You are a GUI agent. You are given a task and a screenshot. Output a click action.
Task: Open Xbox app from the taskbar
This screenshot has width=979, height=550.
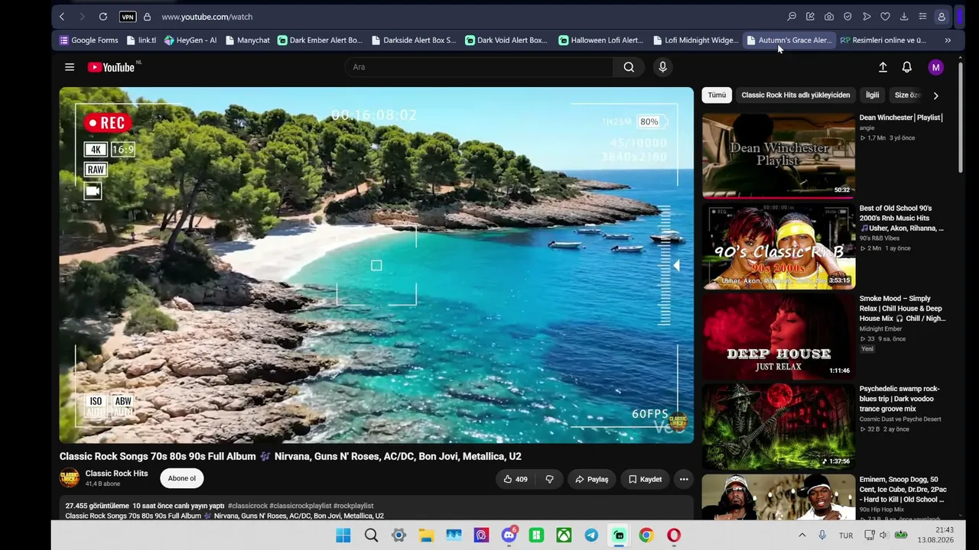pyautogui.click(x=564, y=535)
